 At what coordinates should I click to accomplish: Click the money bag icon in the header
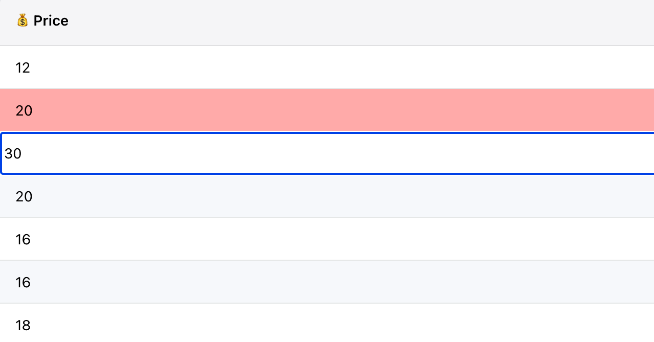click(23, 20)
